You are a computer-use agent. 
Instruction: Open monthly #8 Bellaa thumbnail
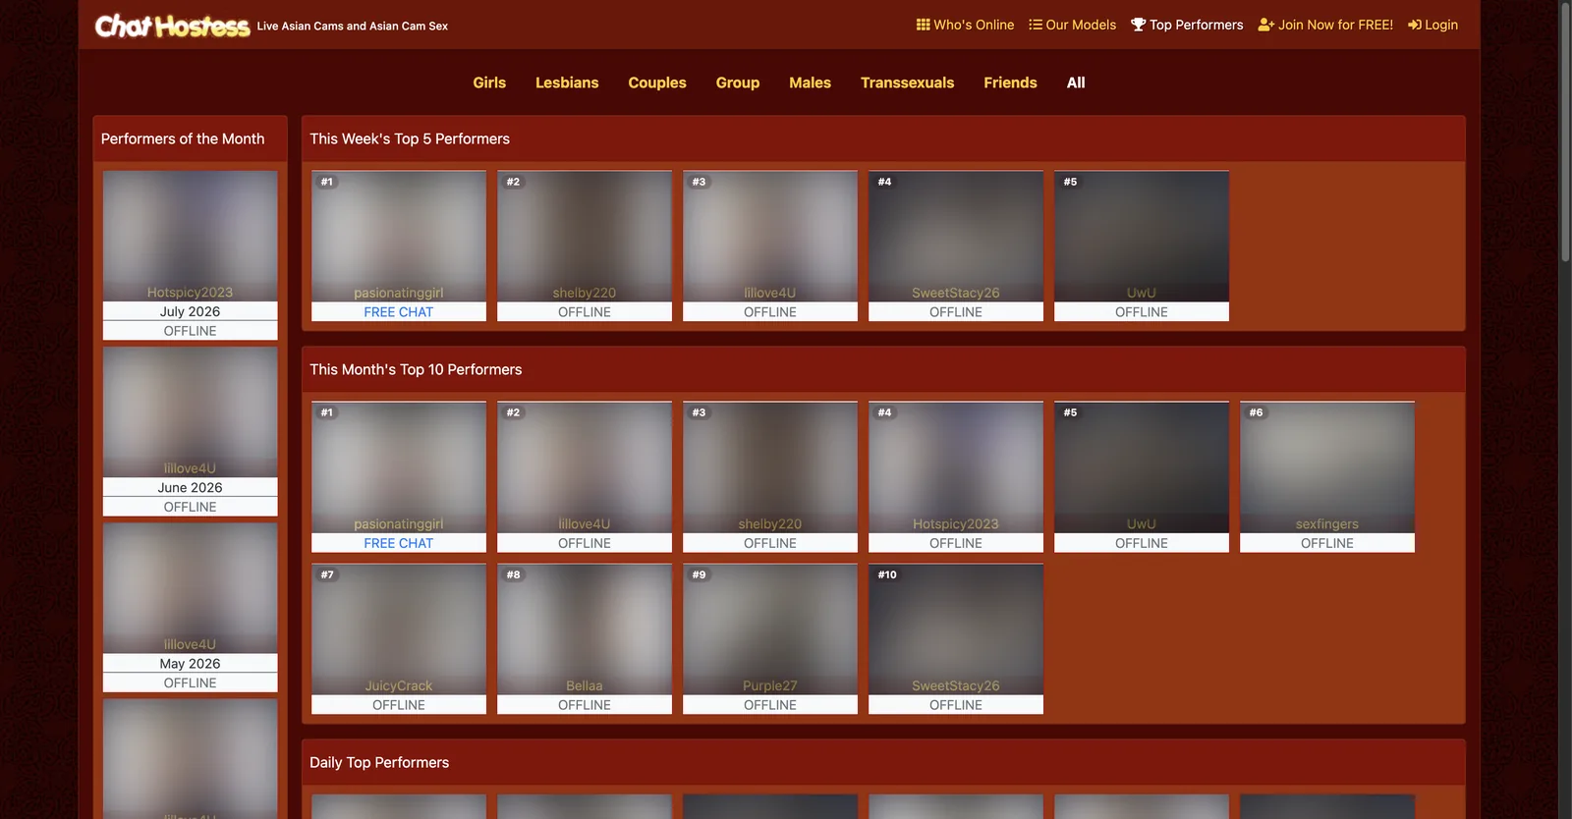(x=585, y=629)
